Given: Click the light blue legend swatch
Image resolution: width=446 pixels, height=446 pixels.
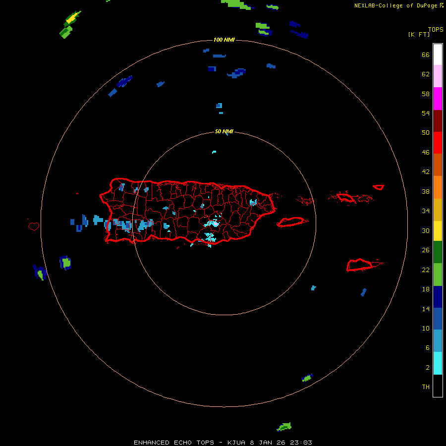Looking at the screenshot, I should [438, 341].
